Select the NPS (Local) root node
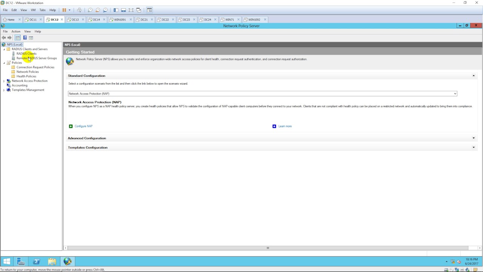The height and width of the screenshot is (272, 483). 15,45
